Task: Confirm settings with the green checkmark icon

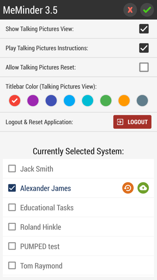Action: (x=147, y=10)
